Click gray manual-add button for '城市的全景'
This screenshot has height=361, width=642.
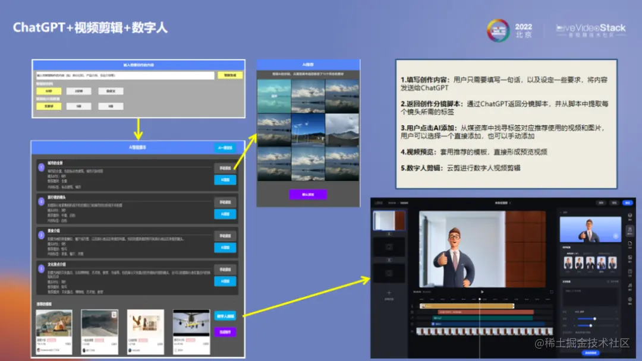225,168
